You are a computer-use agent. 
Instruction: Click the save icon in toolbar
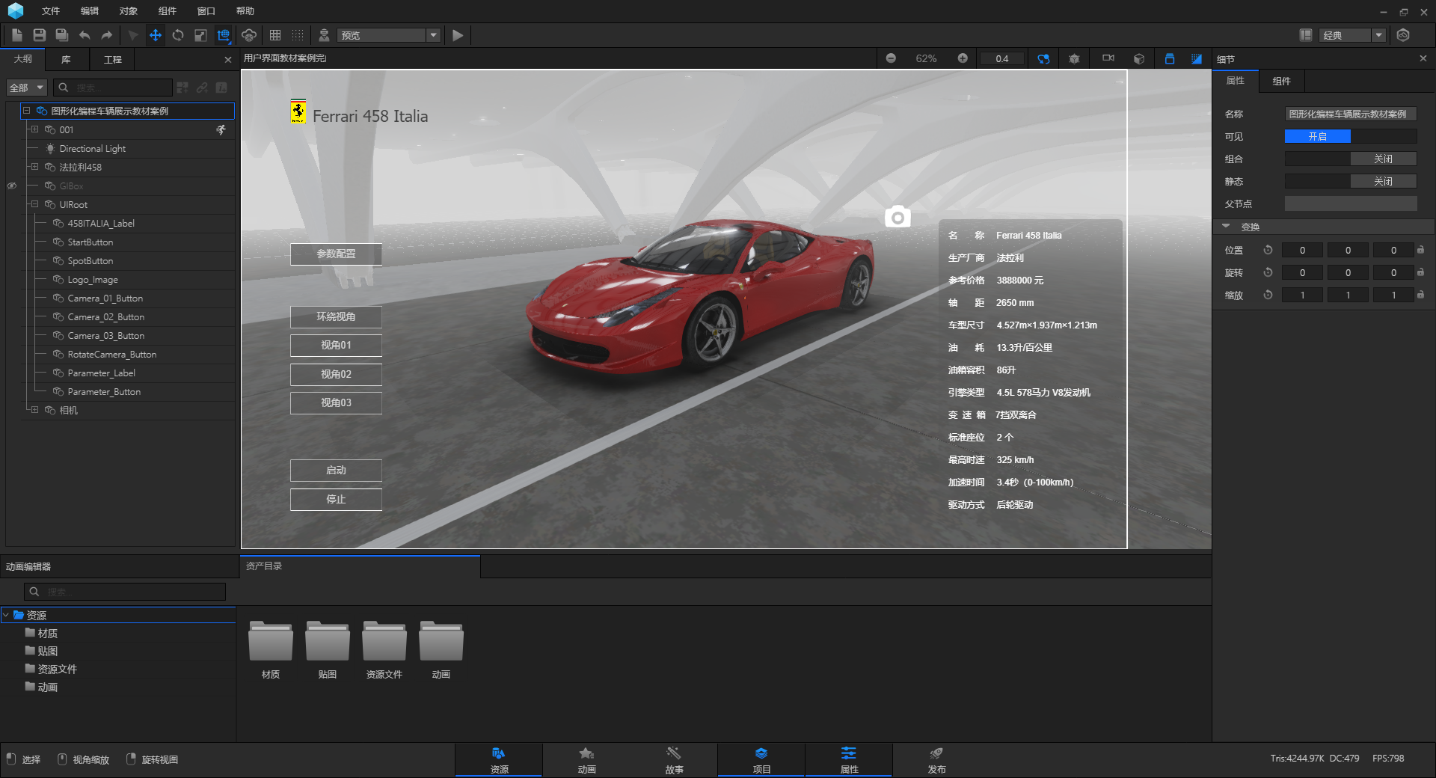(40, 35)
